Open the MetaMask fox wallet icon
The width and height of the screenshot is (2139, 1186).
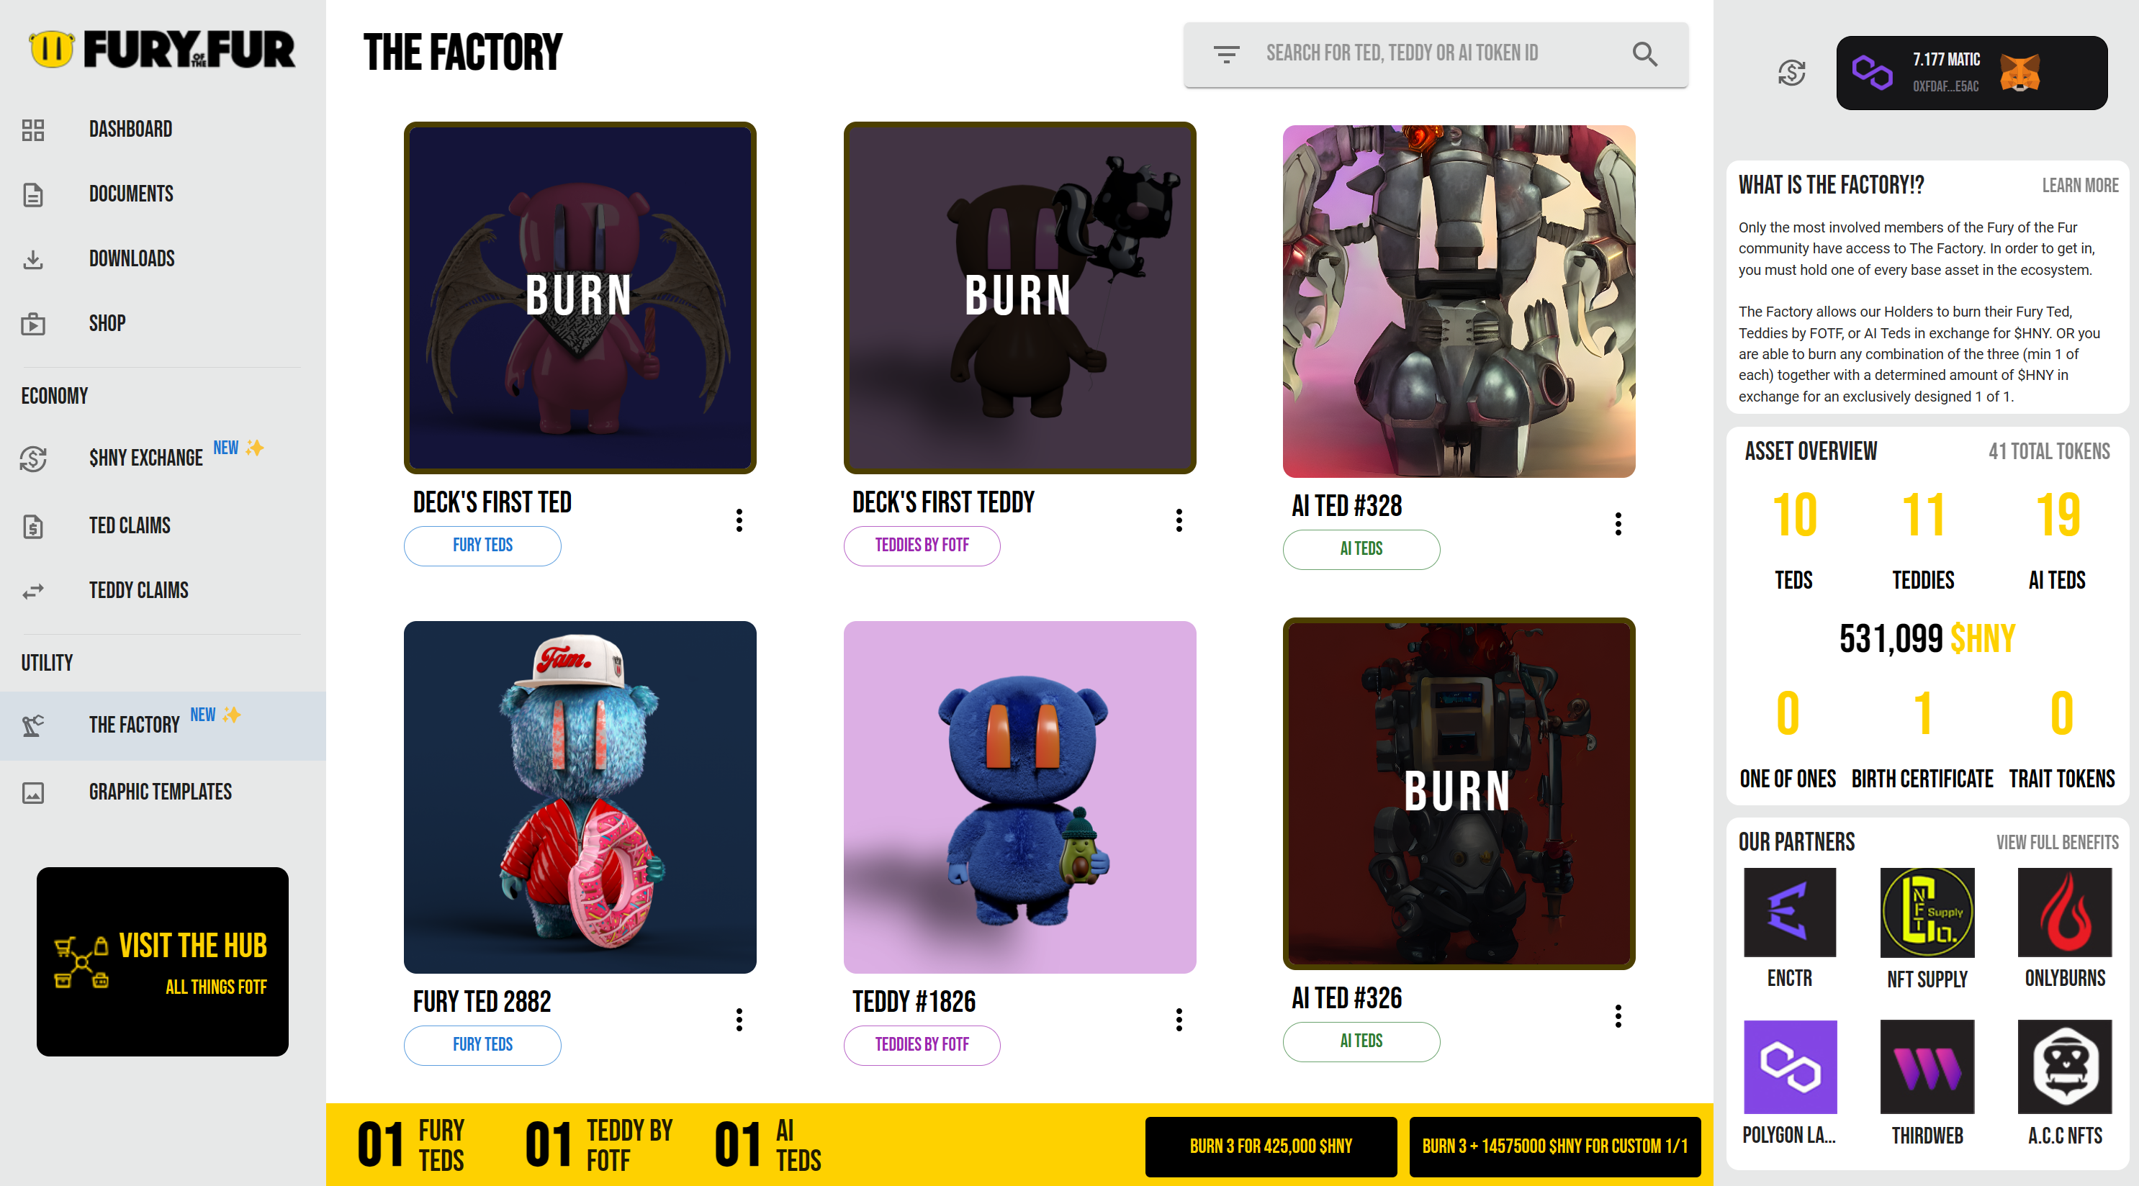[x=2019, y=73]
